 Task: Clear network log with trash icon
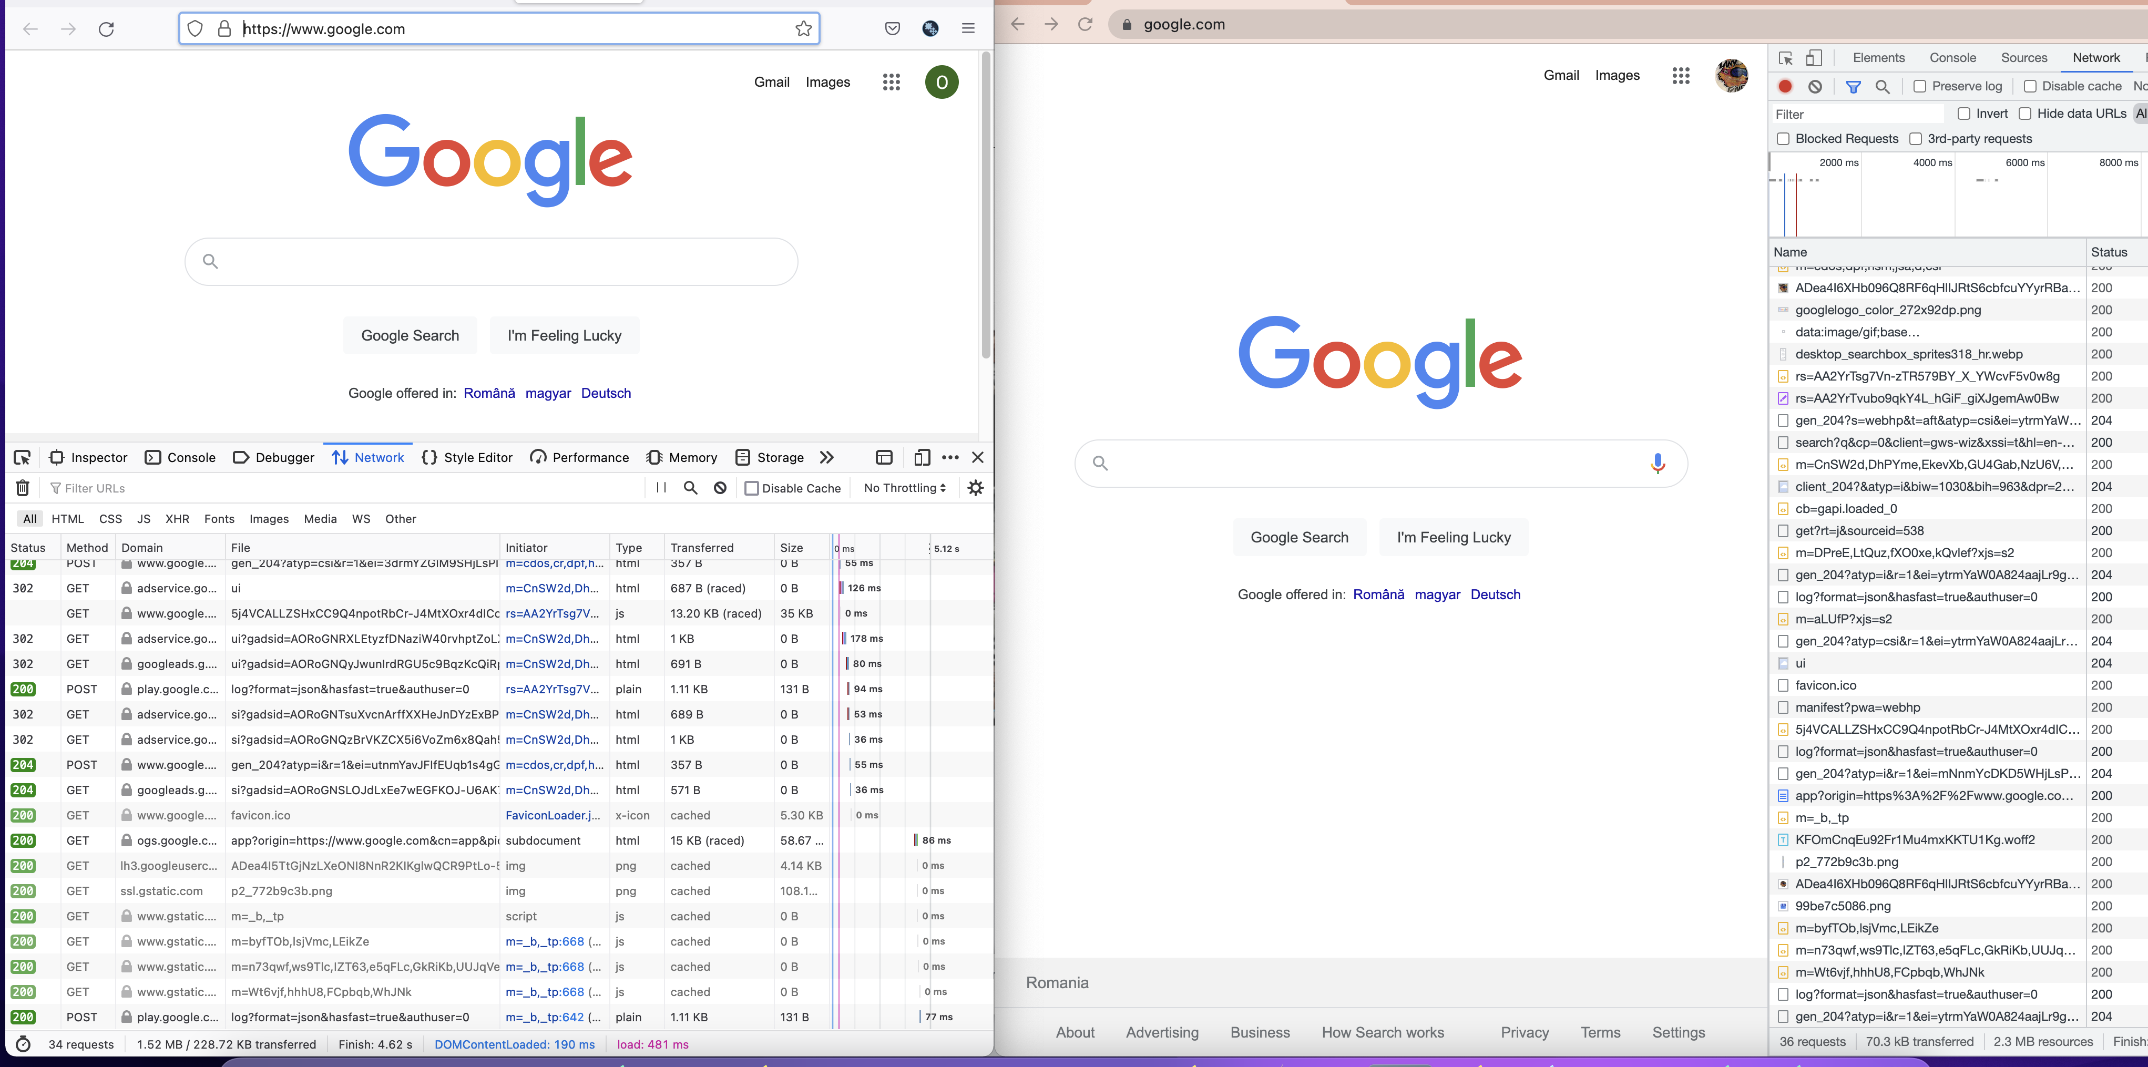coord(23,488)
